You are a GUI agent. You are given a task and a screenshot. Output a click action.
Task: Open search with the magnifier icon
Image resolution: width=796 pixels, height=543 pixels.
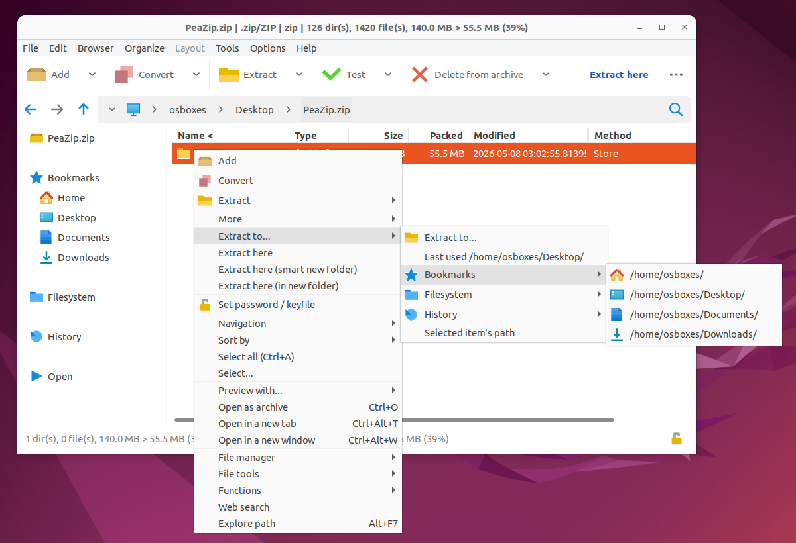[x=676, y=109]
